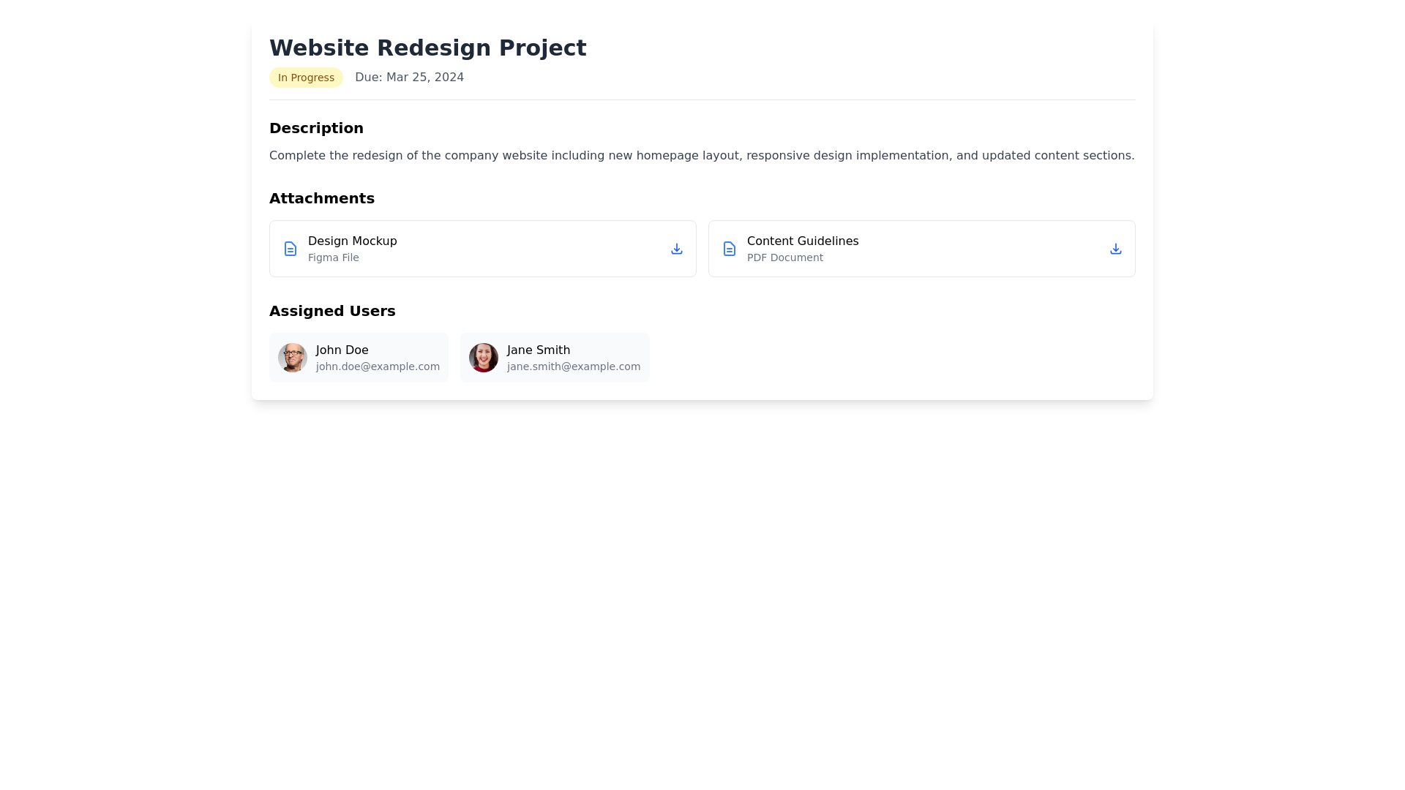The width and height of the screenshot is (1405, 790).
Task: Select Jane Smith's name
Action: [x=538, y=350]
